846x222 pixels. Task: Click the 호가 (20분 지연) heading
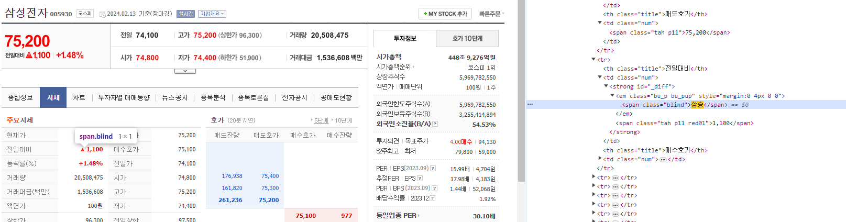(x=233, y=120)
